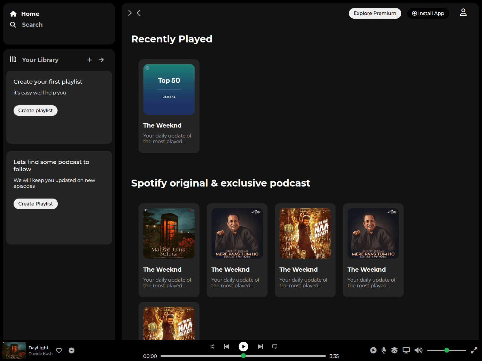Image resolution: width=482 pixels, height=361 pixels.
Task: Adjust the volume slider
Action: pos(446,350)
